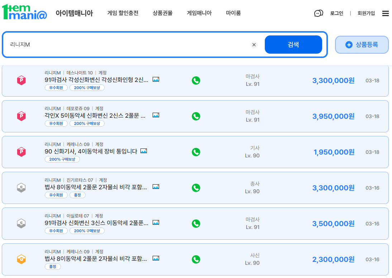
Task: Click 리니지M | 이실로테 07 | 계정 text
Action: [x=74, y=216]
